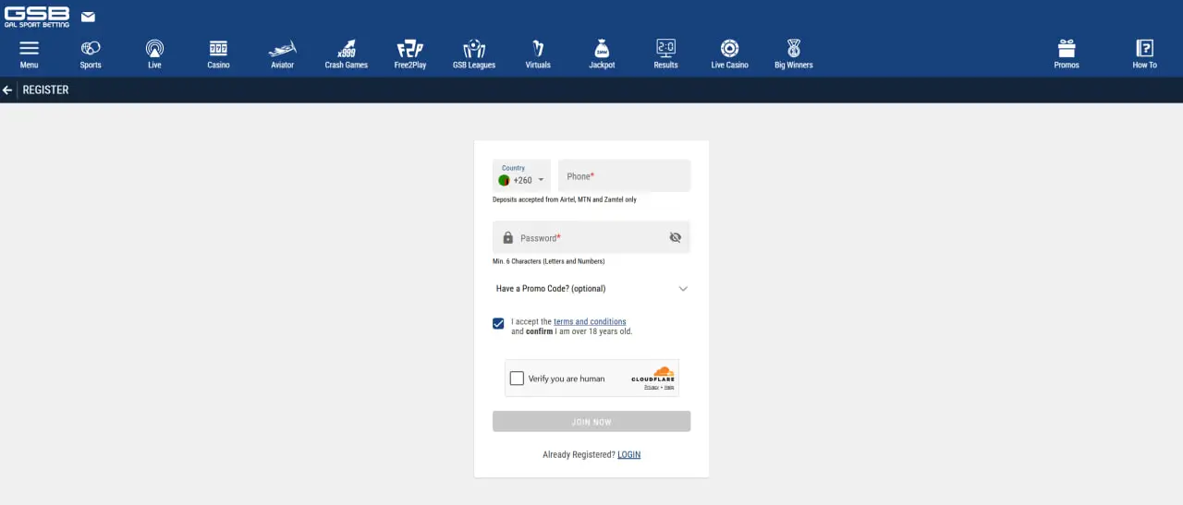Check the Verify you are human box

click(517, 379)
